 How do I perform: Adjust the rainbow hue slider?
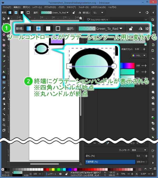click(x=127, y=66)
